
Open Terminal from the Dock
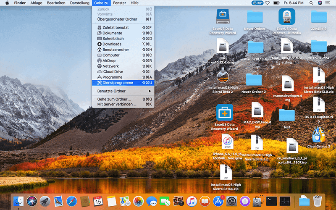click(271, 201)
